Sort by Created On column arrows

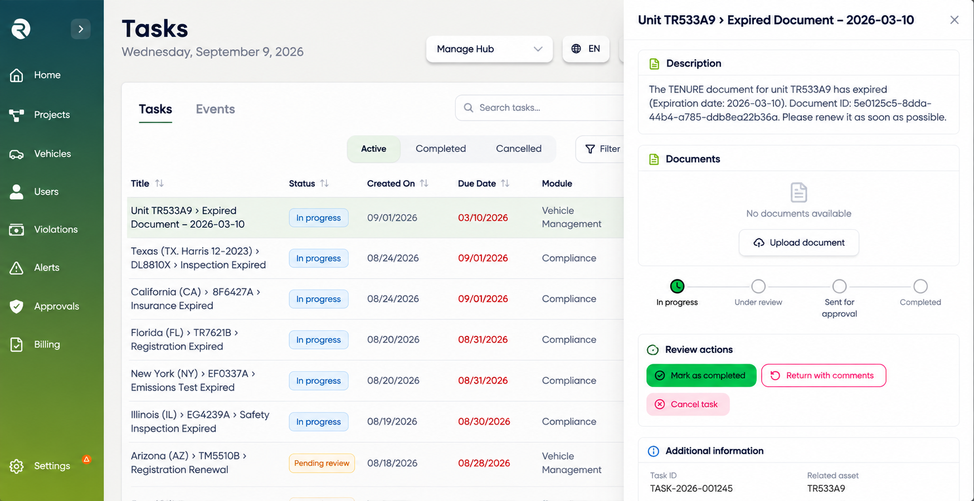pos(424,183)
